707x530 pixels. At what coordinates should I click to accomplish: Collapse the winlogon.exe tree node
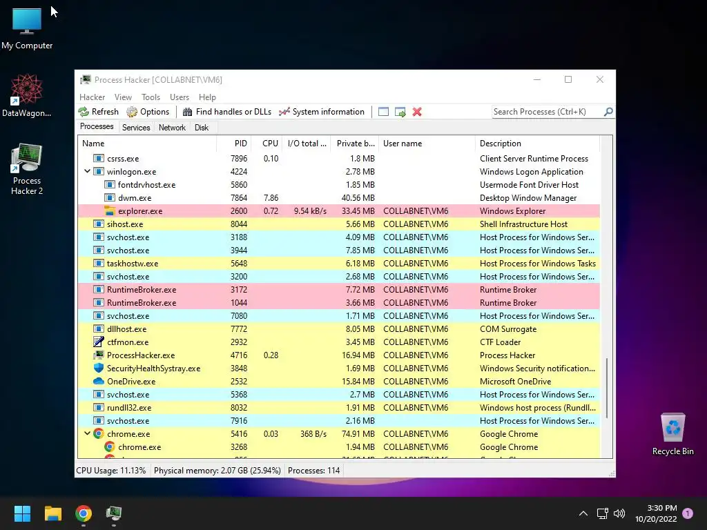pos(87,172)
